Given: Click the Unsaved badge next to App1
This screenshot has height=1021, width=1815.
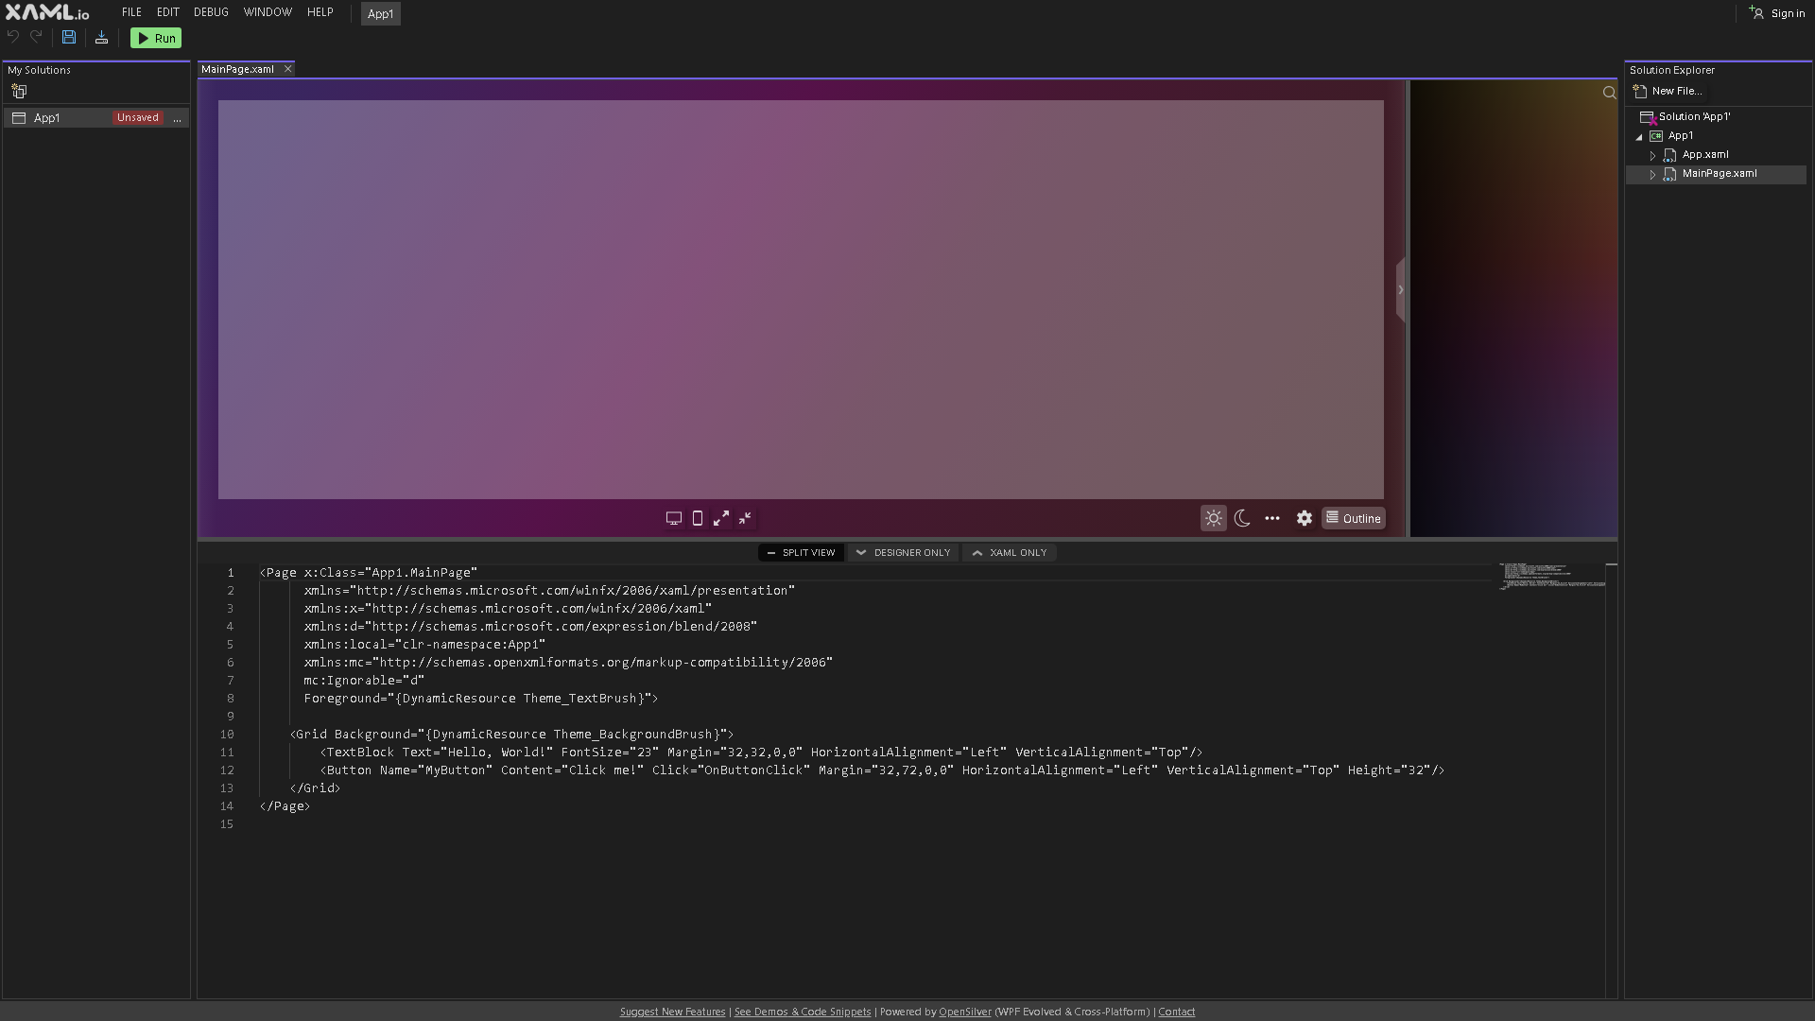Looking at the screenshot, I should click(x=138, y=118).
